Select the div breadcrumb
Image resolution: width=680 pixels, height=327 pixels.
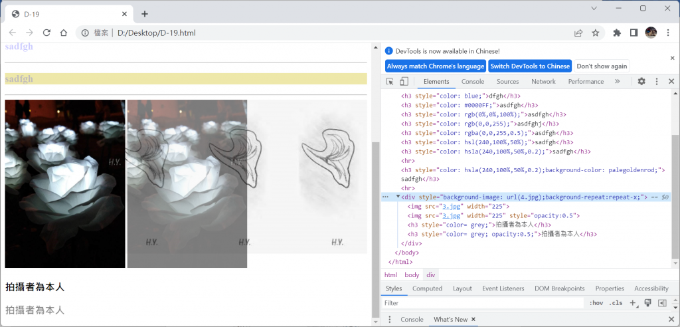(x=430, y=275)
